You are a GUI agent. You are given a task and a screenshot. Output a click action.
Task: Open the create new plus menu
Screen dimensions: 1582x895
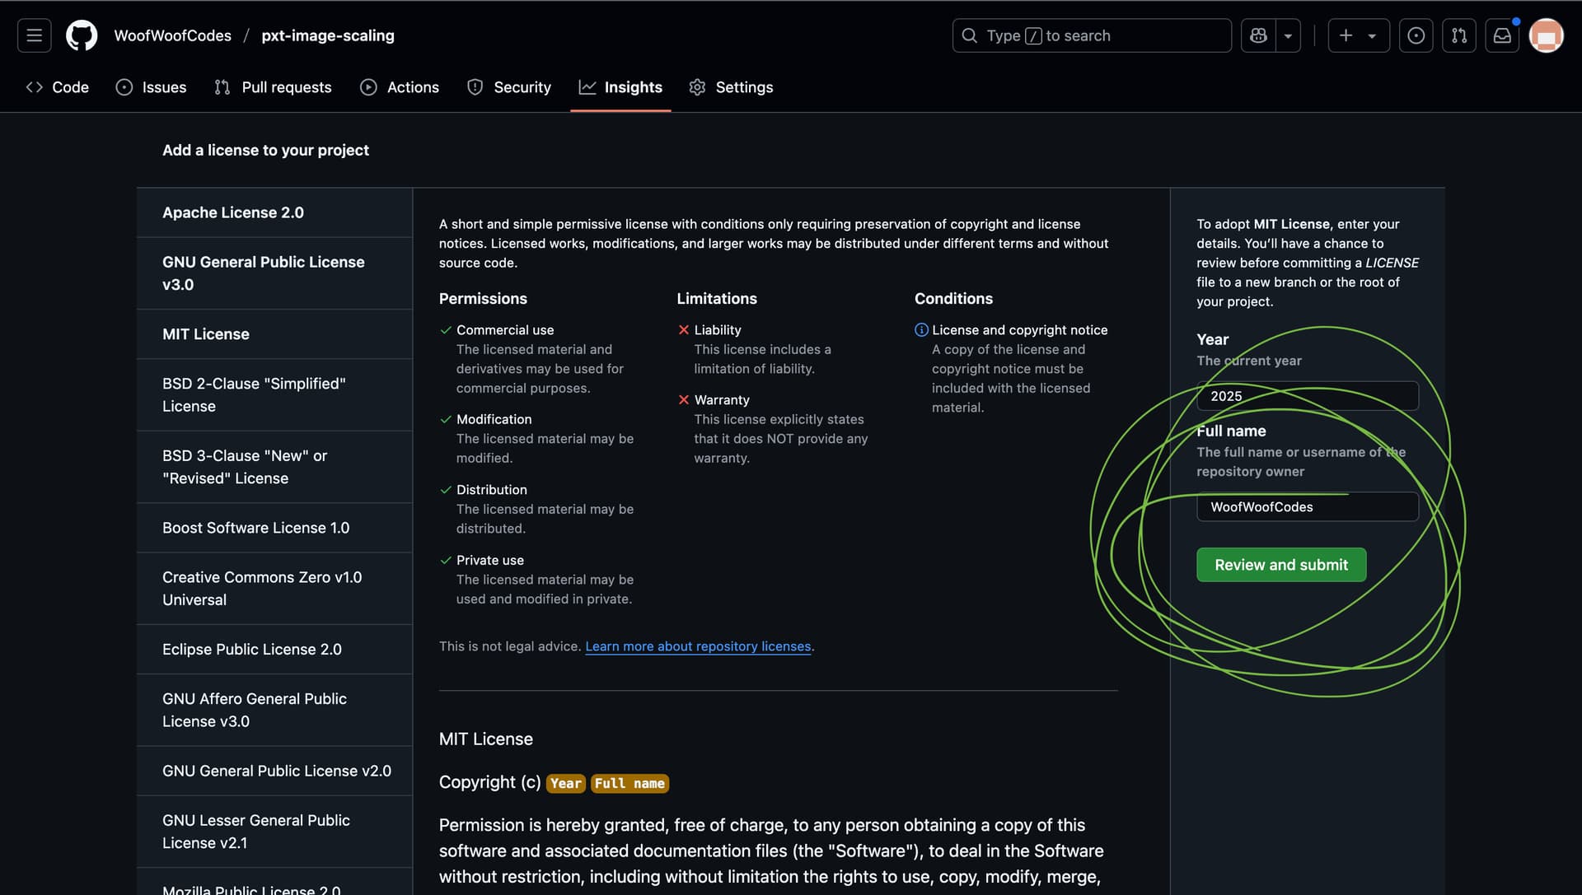pos(1358,35)
